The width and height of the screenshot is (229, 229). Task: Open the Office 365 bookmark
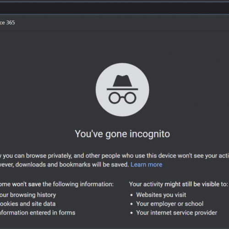(x=7, y=22)
